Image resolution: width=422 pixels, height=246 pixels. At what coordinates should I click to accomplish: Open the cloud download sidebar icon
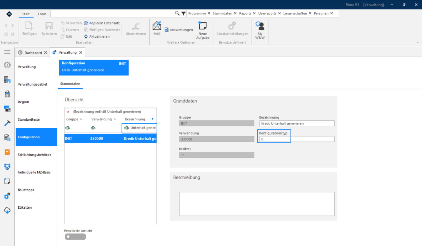click(7, 210)
